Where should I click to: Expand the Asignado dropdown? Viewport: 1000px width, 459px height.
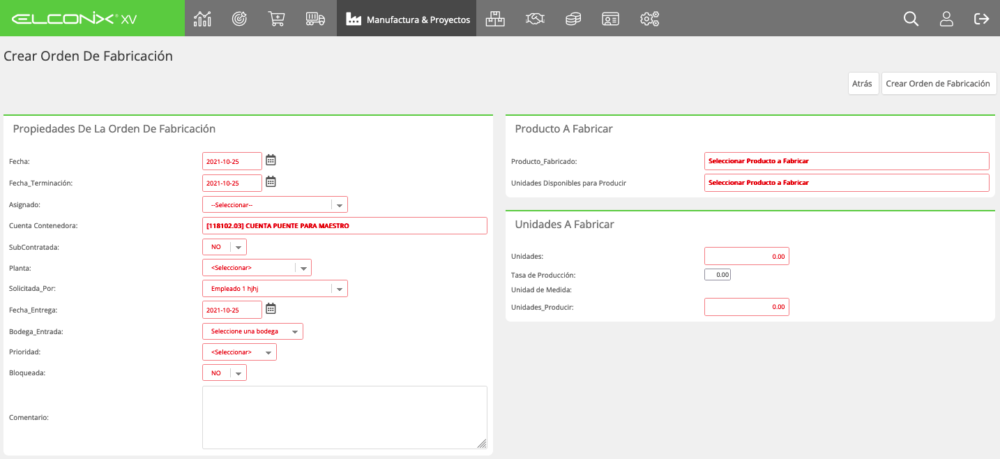click(275, 204)
